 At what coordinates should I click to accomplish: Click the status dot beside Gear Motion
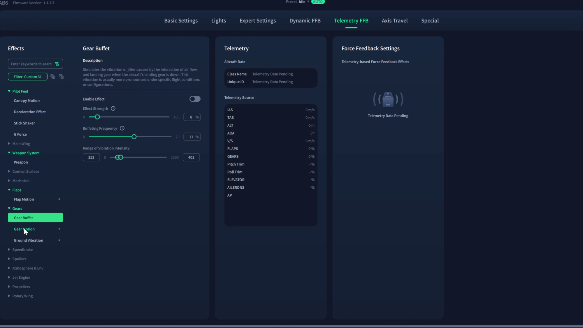pos(59,229)
